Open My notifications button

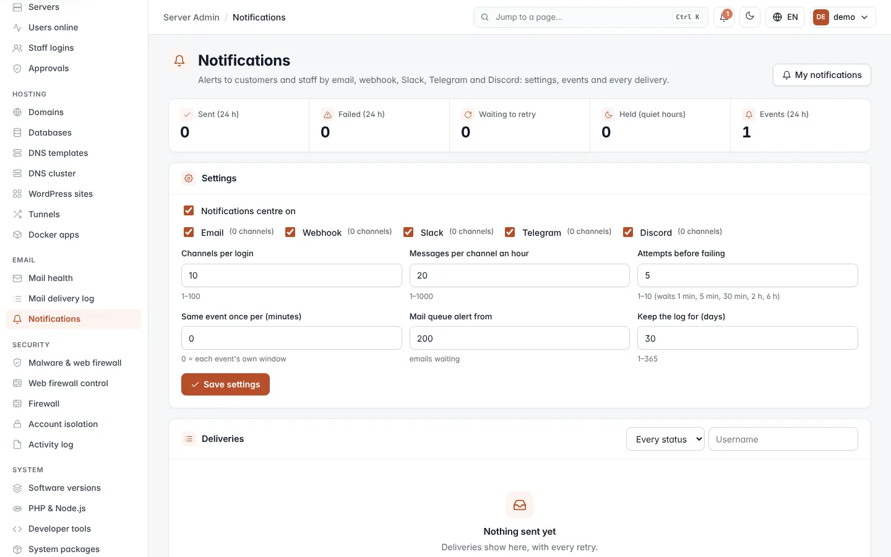click(x=822, y=75)
